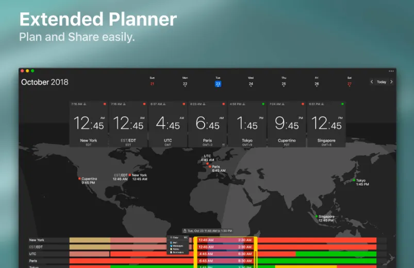Screen dimensions: 414x268
Task: Click the tan segment of New York timeline
Action: pyautogui.click(x=90, y=240)
